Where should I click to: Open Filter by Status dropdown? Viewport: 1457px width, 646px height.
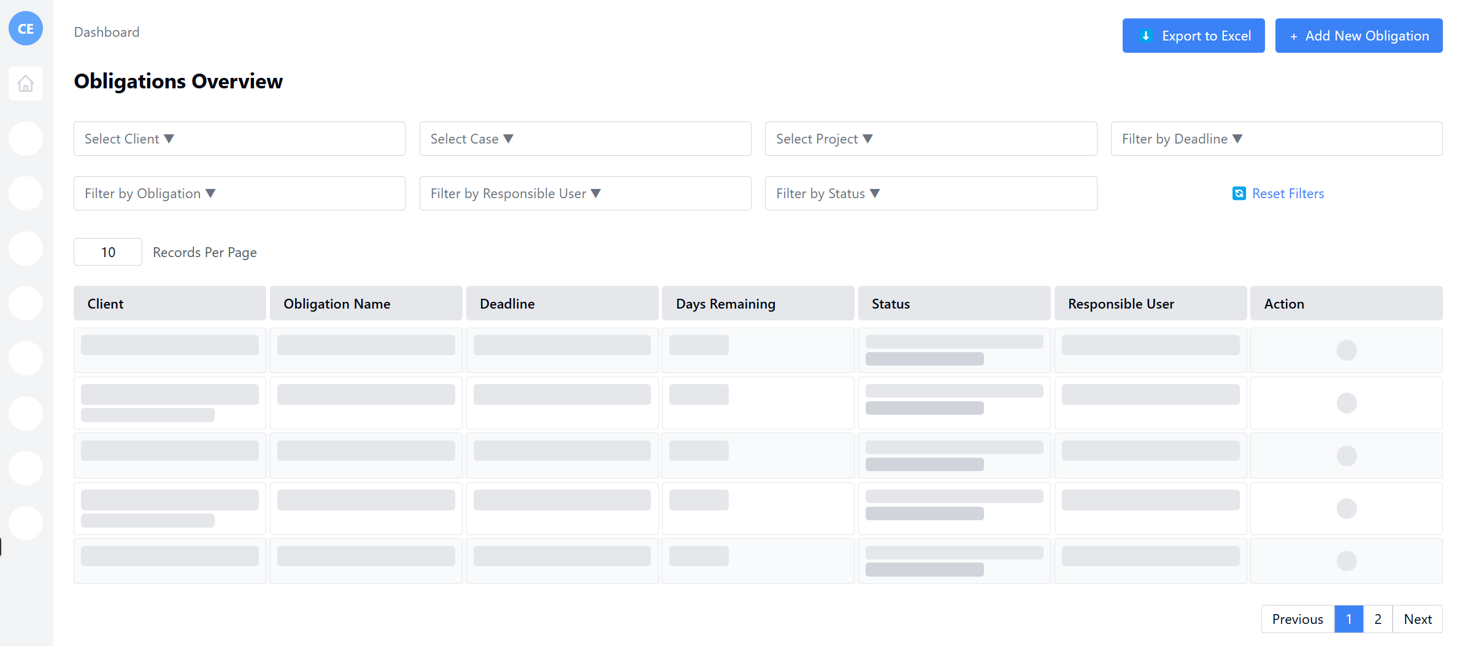pyautogui.click(x=931, y=193)
